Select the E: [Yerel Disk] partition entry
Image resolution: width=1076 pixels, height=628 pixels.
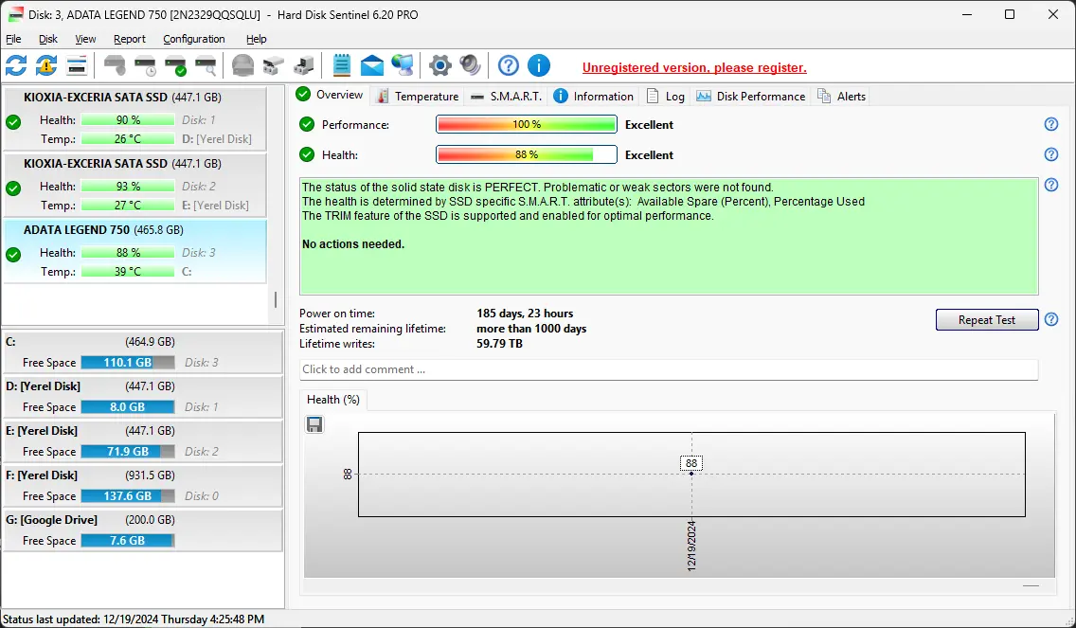click(x=143, y=441)
